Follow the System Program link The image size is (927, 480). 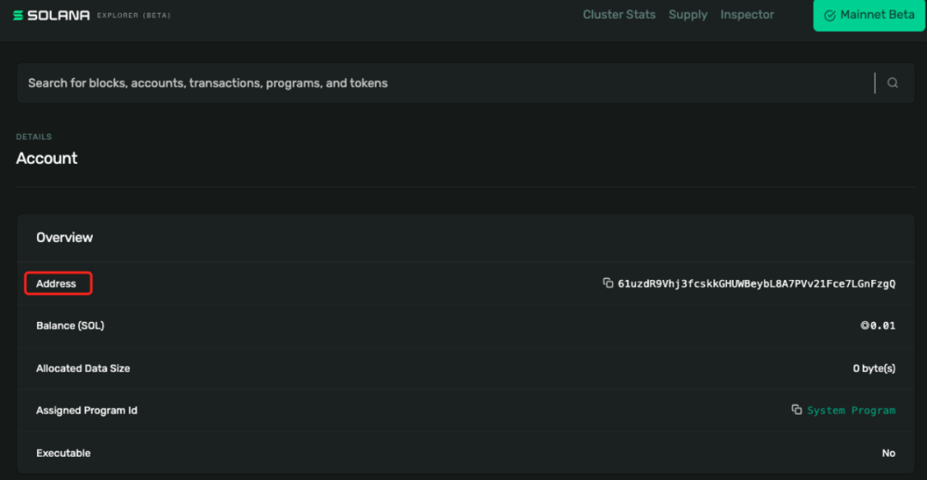tap(851, 410)
